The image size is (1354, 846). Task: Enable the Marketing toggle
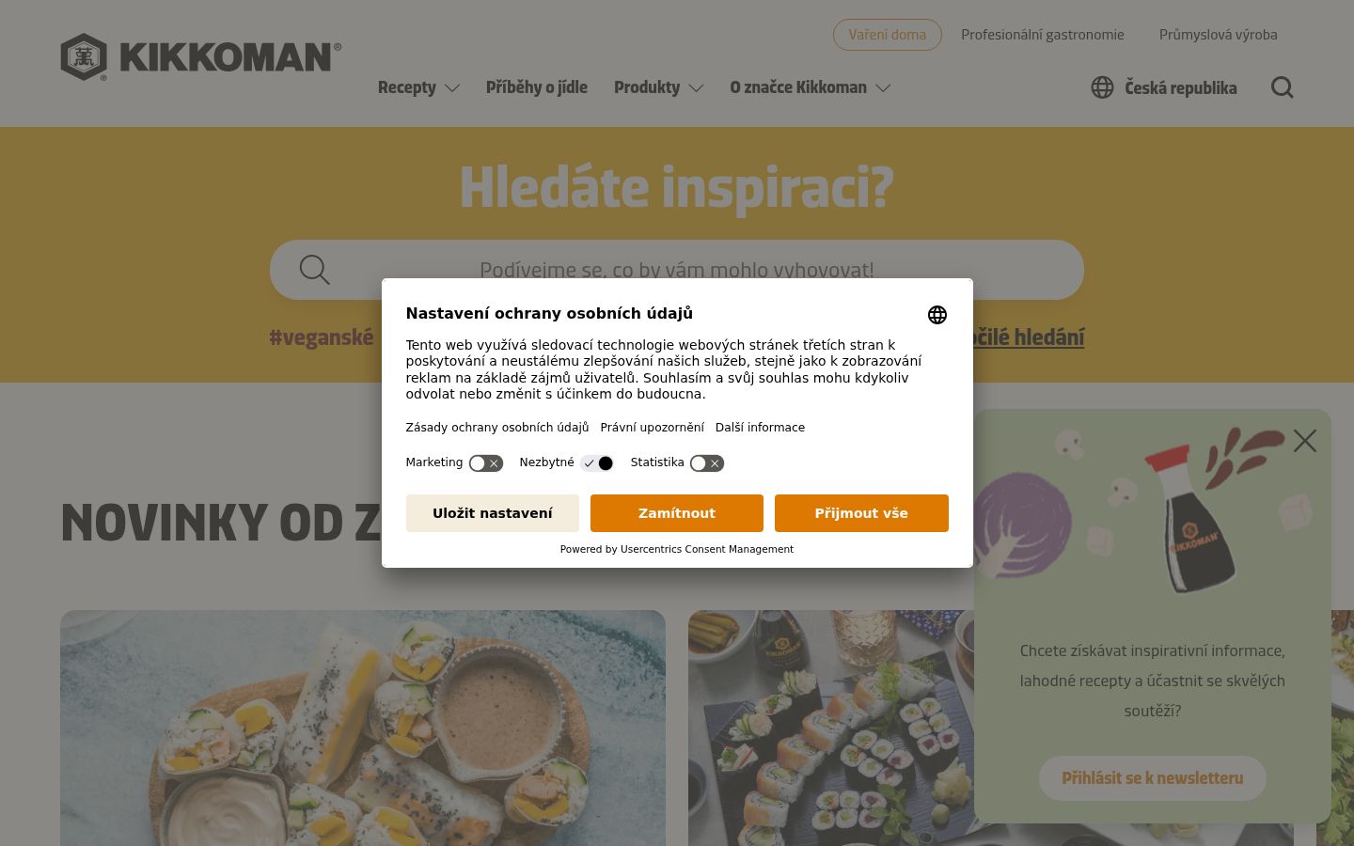(x=486, y=463)
